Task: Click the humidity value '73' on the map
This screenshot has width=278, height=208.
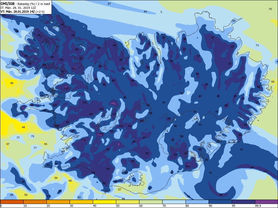Action: point(257,45)
